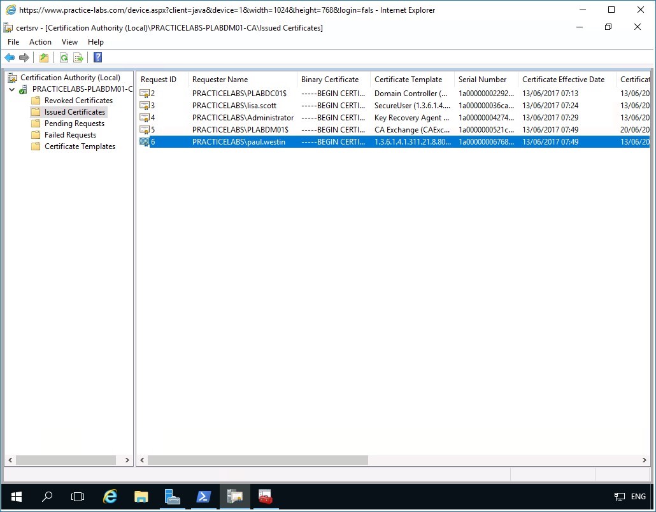The width and height of the screenshot is (656, 512).
Task: Select row PRACTICELABS\PLABDC01$
Action: tap(394, 94)
